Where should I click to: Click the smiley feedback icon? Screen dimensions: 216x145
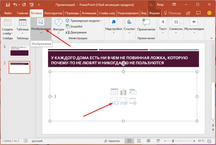pos(209,13)
